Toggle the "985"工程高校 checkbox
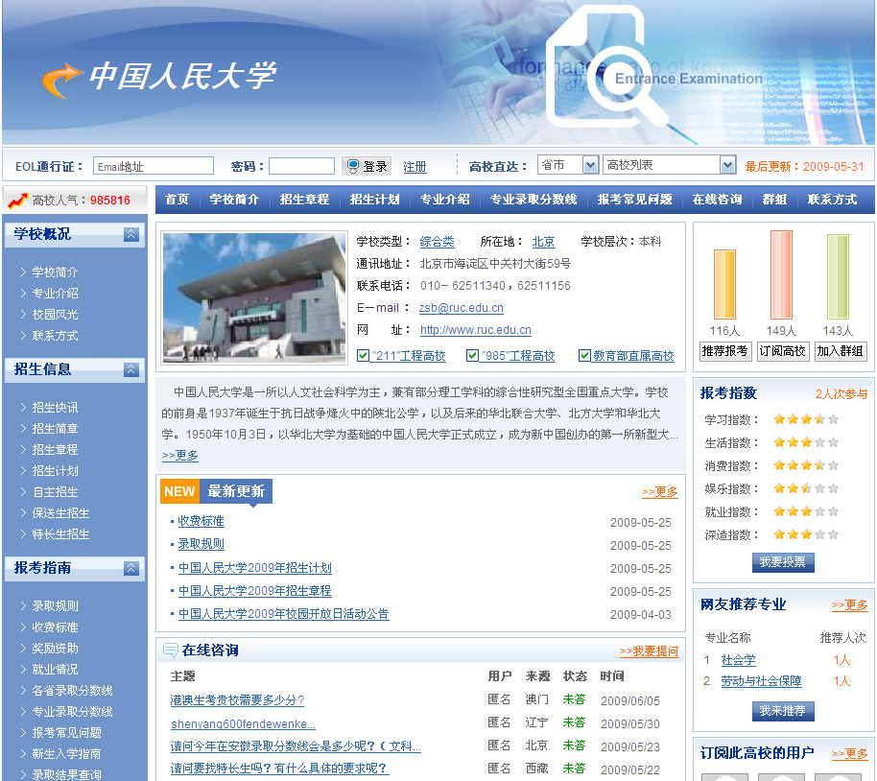 coord(472,356)
